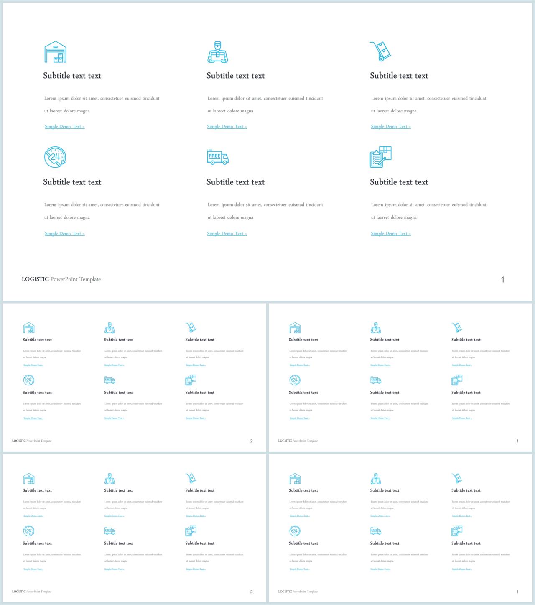Choose the FREE truck icon in the bottom-left slide
535x605 pixels.
point(110,531)
